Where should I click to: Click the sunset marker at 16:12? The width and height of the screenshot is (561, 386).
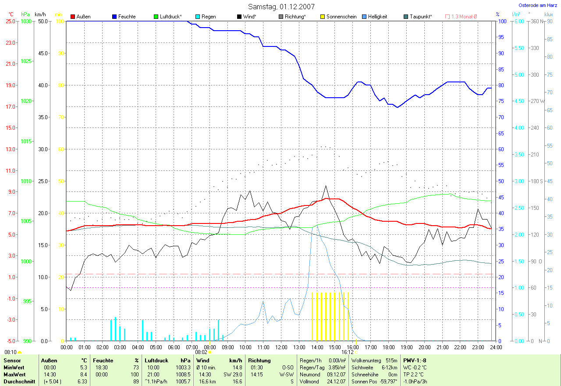tap(356, 352)
